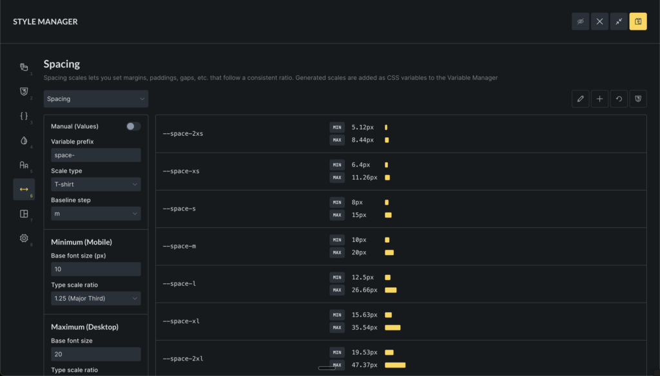660x376 pixels.
Task: Click the plus icon to add scale
Action: pos(599,99)
